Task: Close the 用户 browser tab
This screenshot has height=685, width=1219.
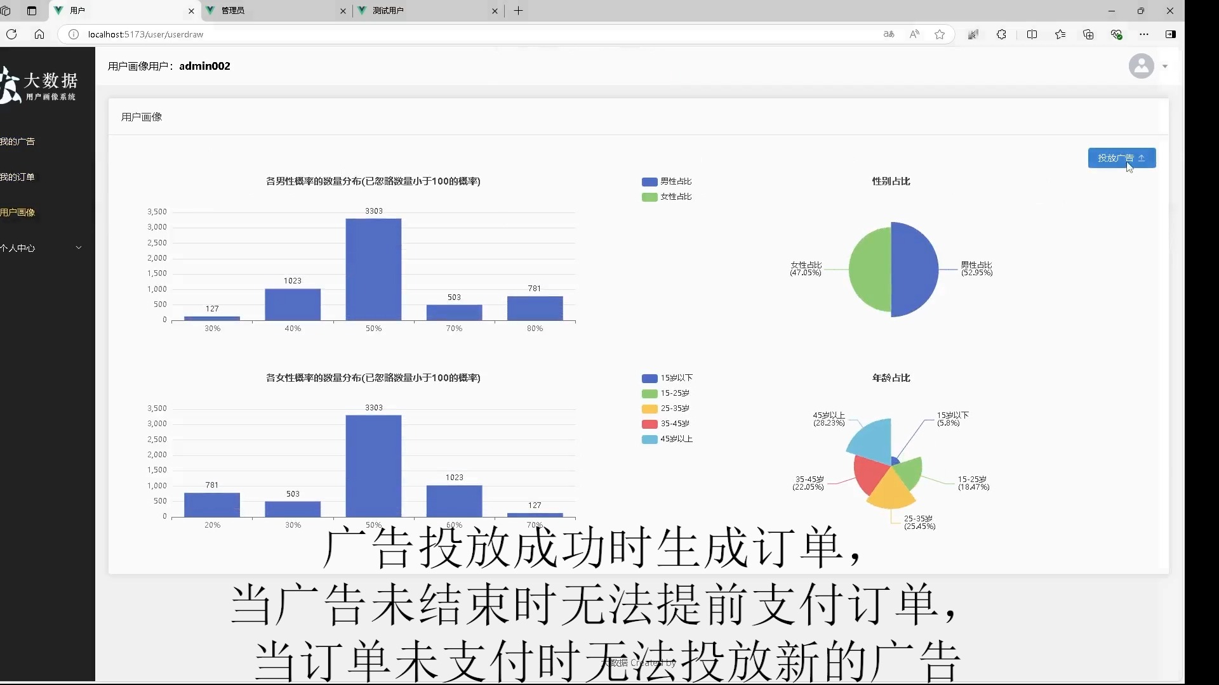Action: (x=191, y=11)
